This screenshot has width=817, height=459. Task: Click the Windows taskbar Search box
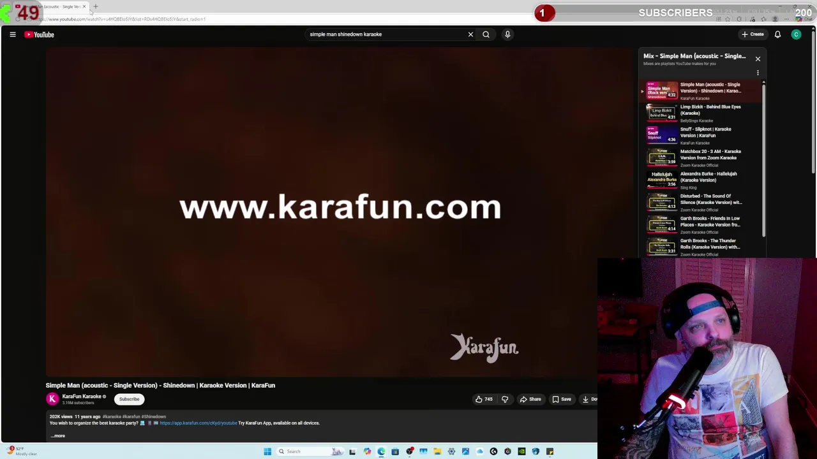pyautogui.click(x=310, y=451)
